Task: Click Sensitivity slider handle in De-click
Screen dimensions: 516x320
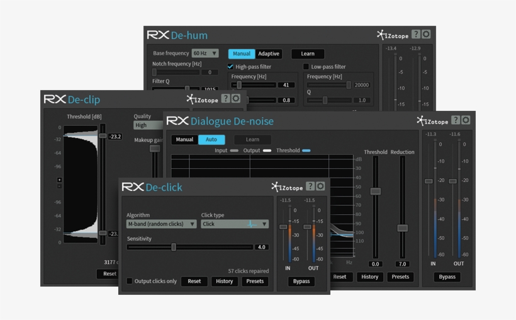Action: coord(174,247)
